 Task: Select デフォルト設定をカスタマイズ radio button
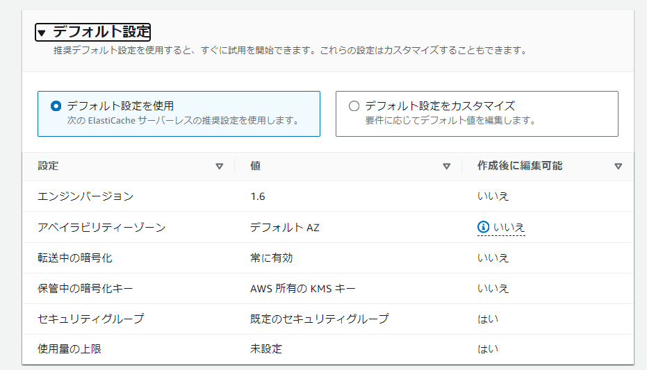pos(354,106)
